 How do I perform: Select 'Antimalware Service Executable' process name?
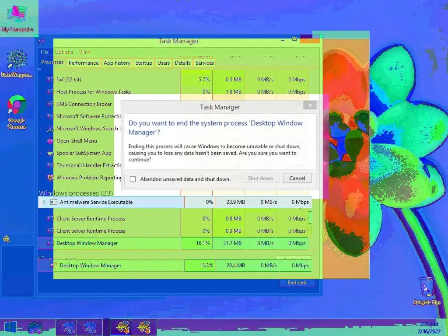click(96, 202)
